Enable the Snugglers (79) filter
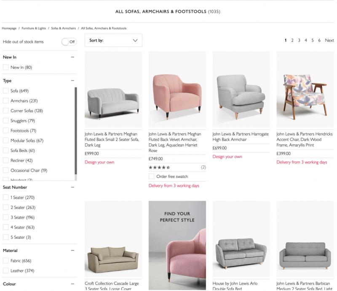 coord(6,121)
